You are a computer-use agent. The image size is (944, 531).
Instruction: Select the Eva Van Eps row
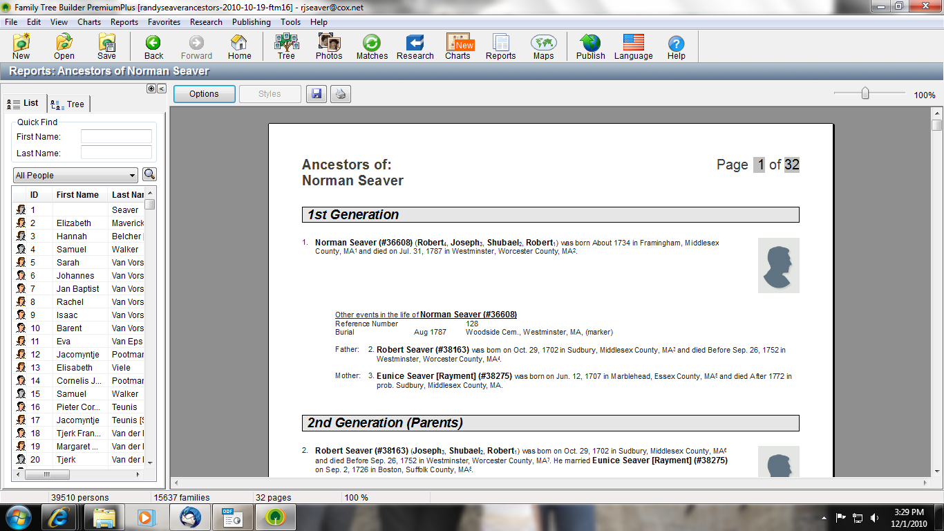pos(79,341)
